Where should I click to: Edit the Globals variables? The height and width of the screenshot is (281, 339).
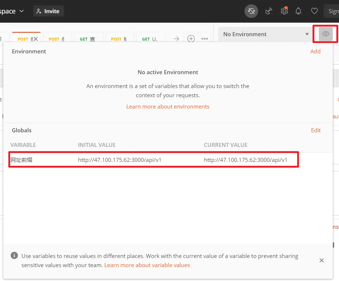[x=316, y=130]
